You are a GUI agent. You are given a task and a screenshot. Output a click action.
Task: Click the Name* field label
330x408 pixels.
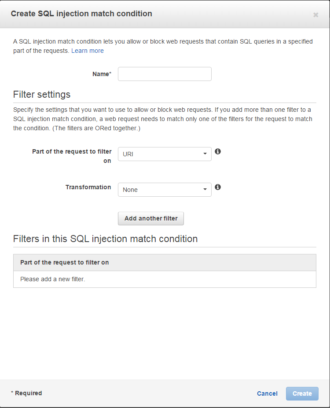click(x=102, y=74)
